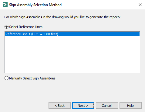The height and width of the screenshot is (112, 145).
Task: Click blank title bar space beside the title
Action: 99,5
